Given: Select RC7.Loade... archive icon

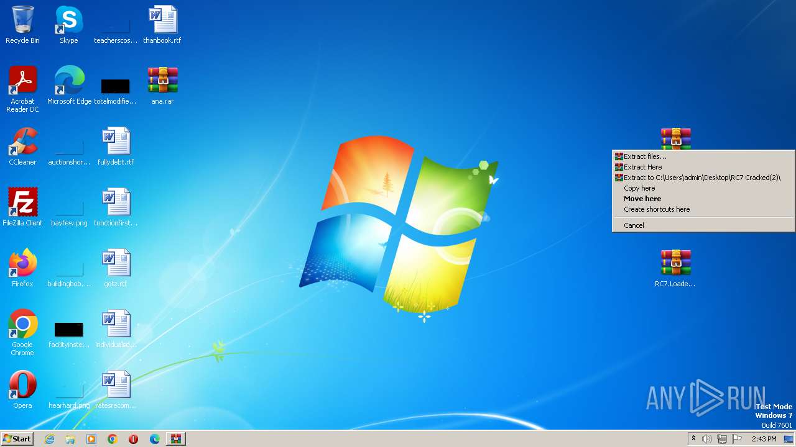Looking at the screenshot, I should [675, 268].
